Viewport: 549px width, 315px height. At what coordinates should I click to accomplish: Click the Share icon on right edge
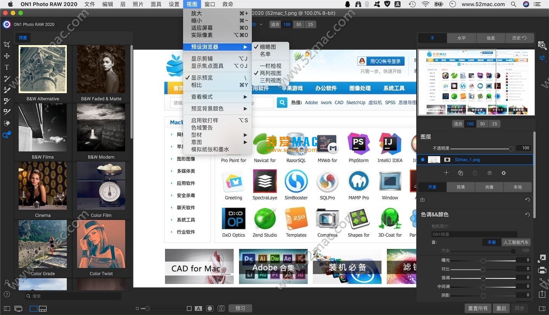pyautogui.click(x=542, y=282)
